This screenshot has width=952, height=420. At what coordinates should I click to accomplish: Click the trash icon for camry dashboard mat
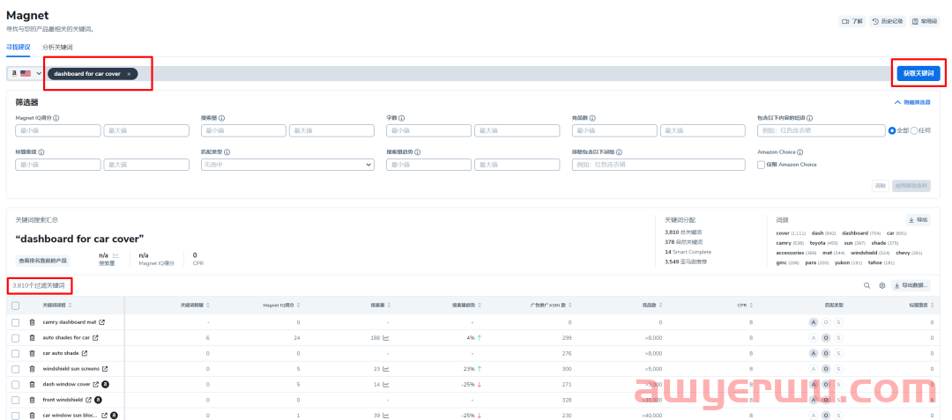point(33,322)
